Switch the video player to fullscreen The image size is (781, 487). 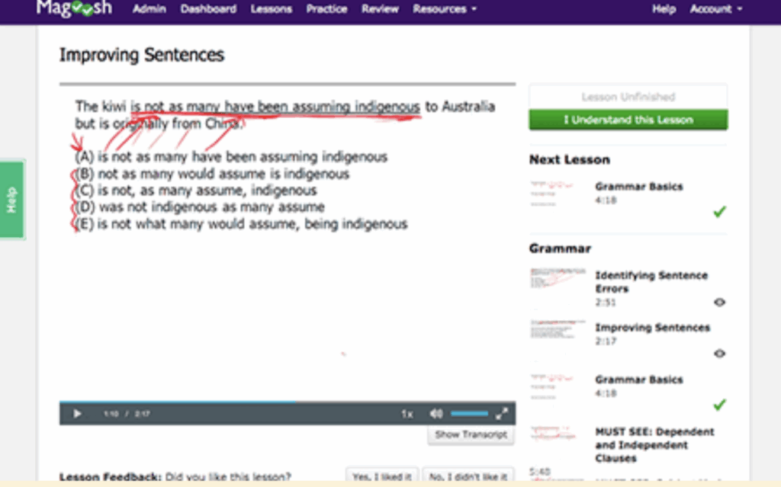pyautogui.click(x=502, y=413)
